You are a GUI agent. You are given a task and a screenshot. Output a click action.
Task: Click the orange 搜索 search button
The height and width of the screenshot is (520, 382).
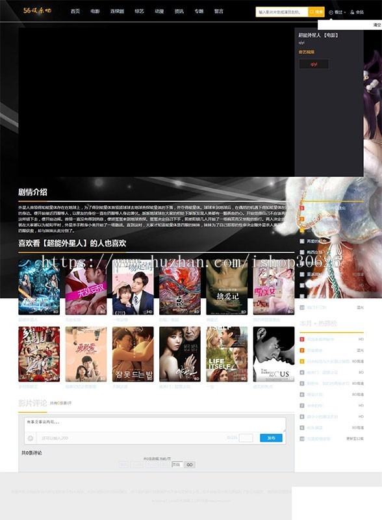click(316, 12)
